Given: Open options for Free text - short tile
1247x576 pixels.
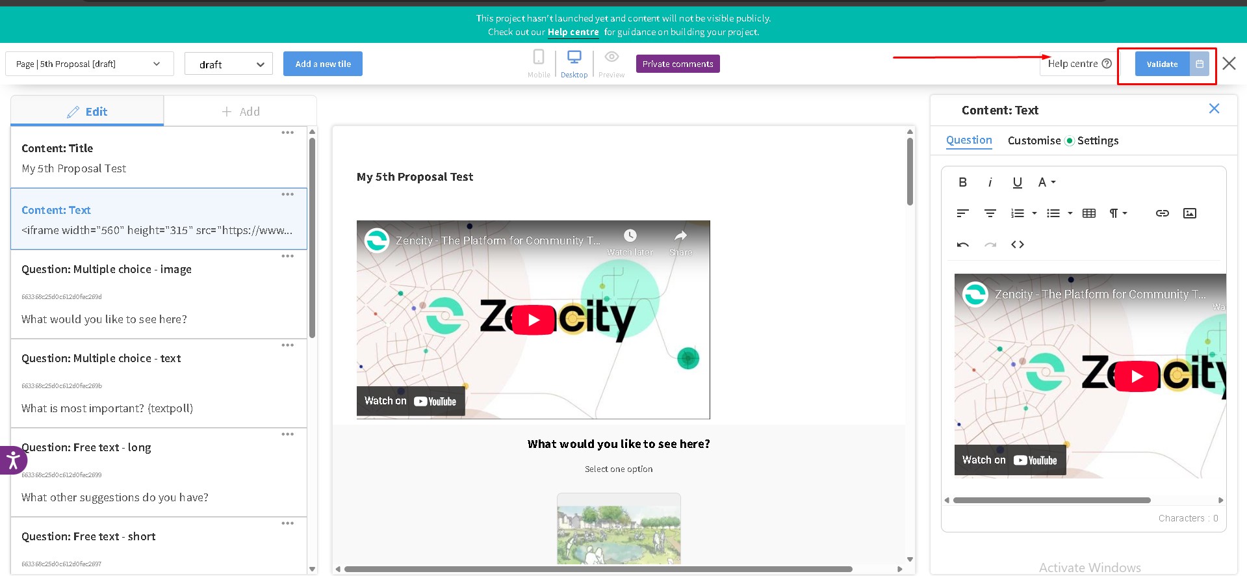Looking at the screenshot, I should [288, 523].
